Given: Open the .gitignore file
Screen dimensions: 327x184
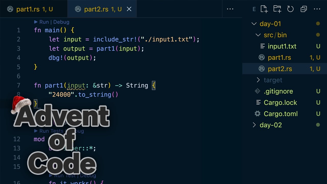Looking at the screenshot, I should (x=278, y=91).
